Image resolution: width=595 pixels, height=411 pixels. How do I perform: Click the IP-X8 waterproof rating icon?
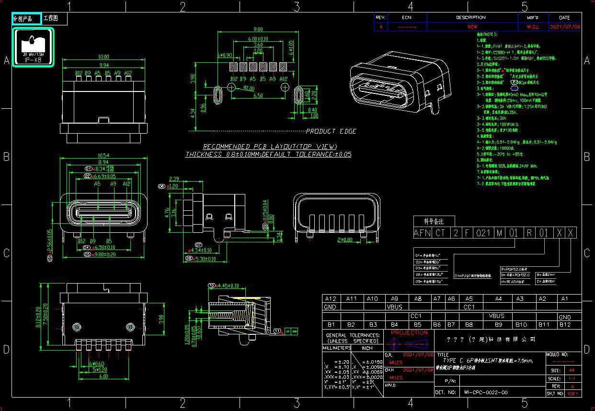click(33, 47)
